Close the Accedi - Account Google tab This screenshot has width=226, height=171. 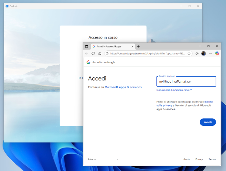point(132,47)
